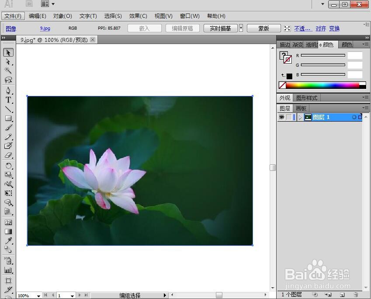Open the arrange documents dropdown
Image resolution: width=371 pixels, height=299 pixels.
point(48,4)
